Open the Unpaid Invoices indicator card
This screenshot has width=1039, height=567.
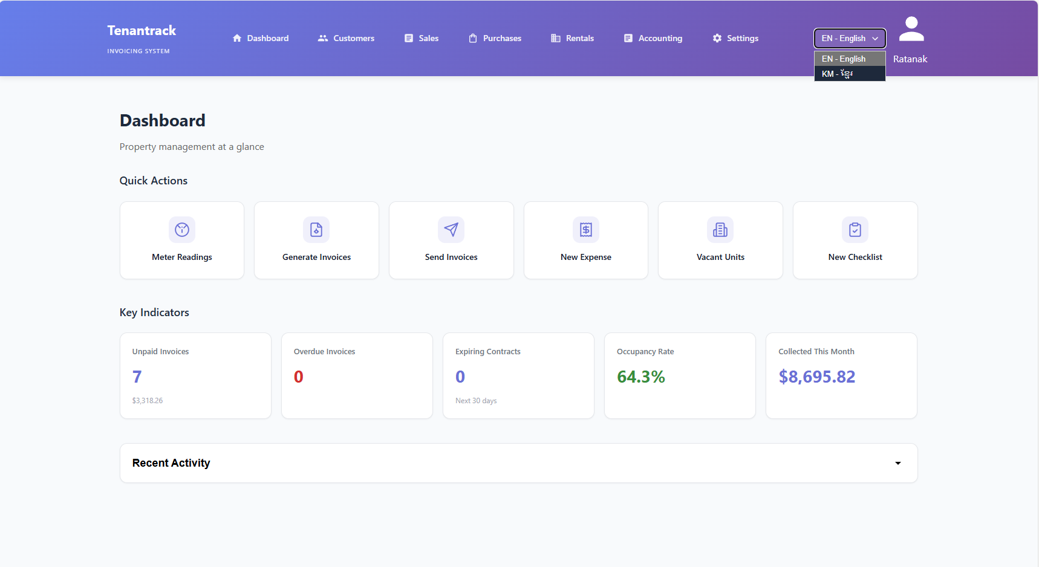[x=195, y=375]
